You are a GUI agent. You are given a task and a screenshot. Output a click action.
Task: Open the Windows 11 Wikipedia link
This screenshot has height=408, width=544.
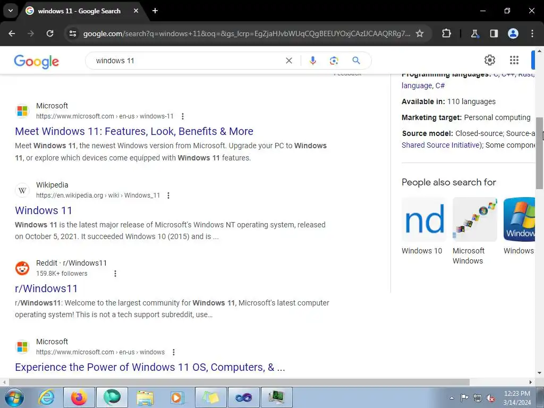pos(44,210)
